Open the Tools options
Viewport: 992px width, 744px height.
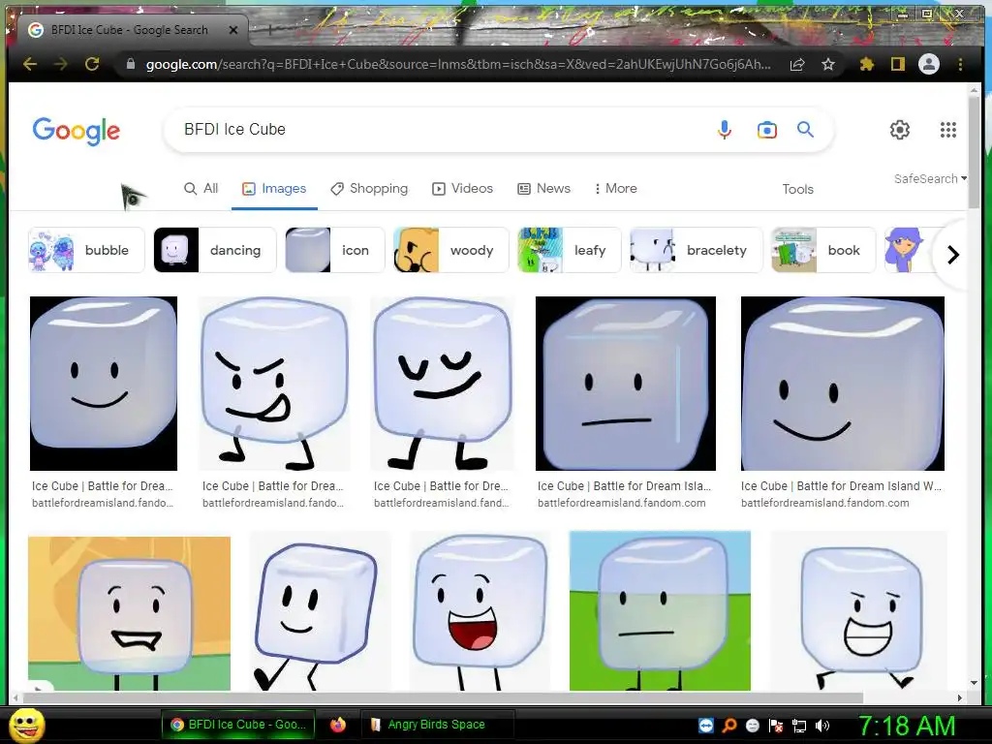click(x=798, y=189)
